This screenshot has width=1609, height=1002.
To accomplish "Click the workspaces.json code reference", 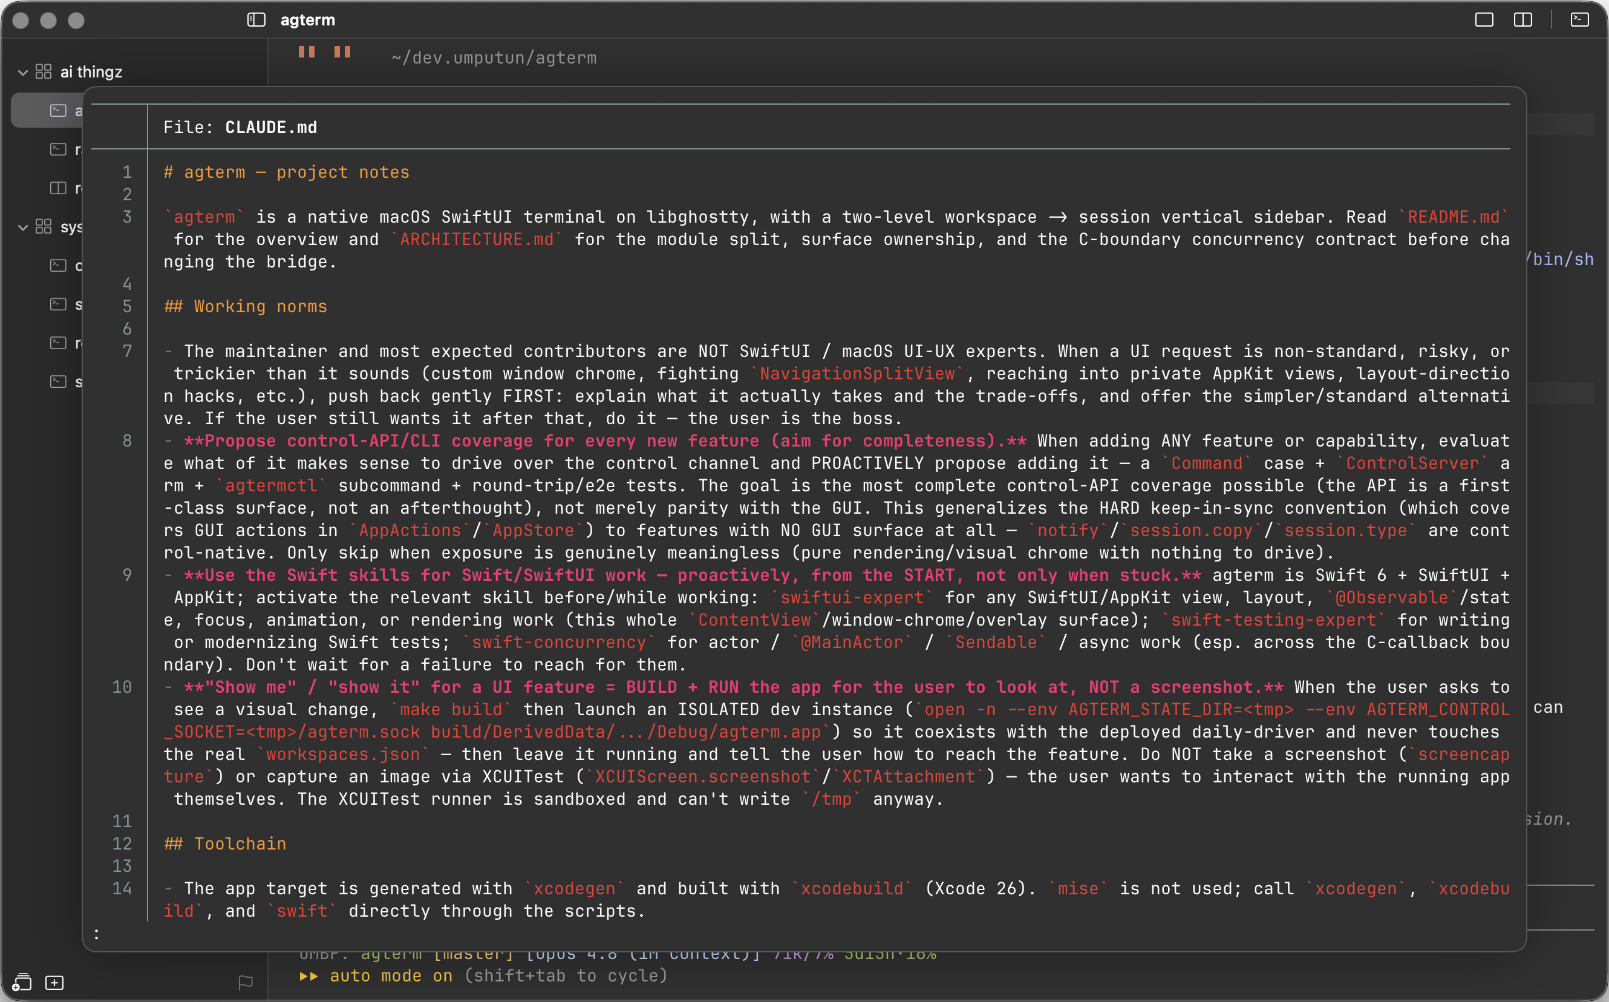I will coord(343,754).
